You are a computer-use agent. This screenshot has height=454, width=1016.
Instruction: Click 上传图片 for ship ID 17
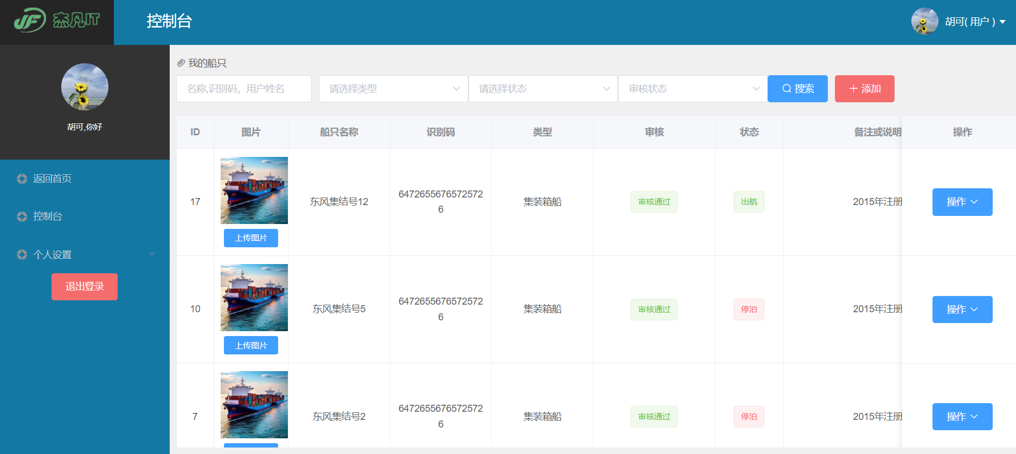click(x=251, y=238)
